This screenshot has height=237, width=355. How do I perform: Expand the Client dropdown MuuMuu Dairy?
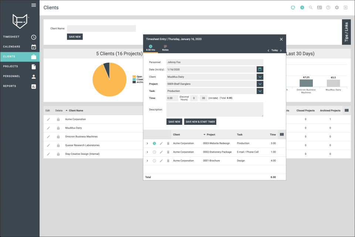(x=260, y=77)
